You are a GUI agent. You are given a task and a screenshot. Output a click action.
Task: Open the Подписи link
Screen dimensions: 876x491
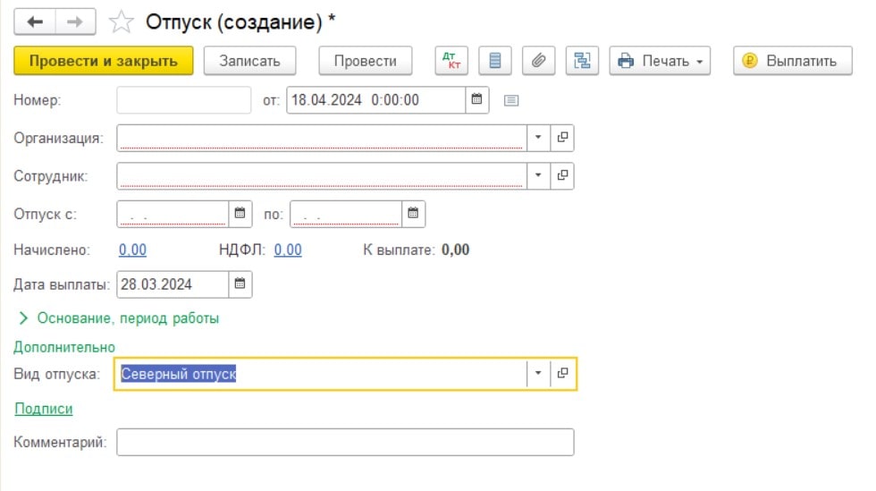[44, 409]
